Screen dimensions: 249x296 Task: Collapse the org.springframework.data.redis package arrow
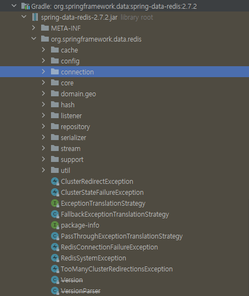click(33, 38)
